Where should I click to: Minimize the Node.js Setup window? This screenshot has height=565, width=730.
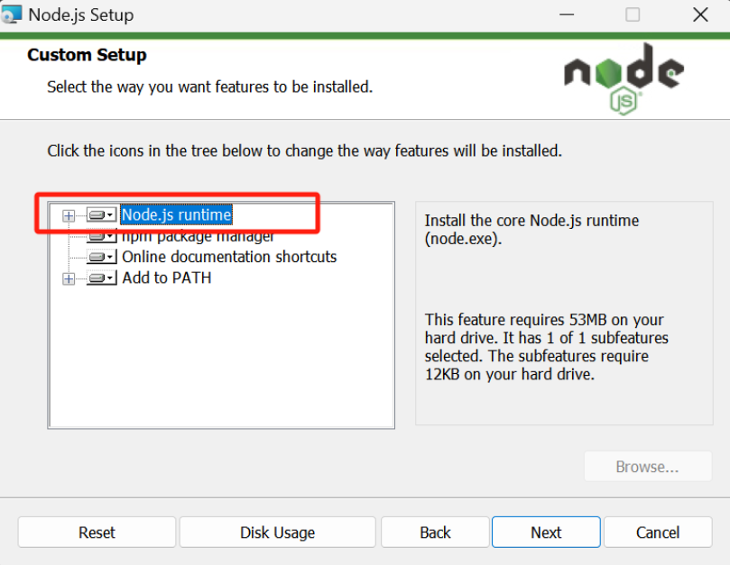point(567,15)
